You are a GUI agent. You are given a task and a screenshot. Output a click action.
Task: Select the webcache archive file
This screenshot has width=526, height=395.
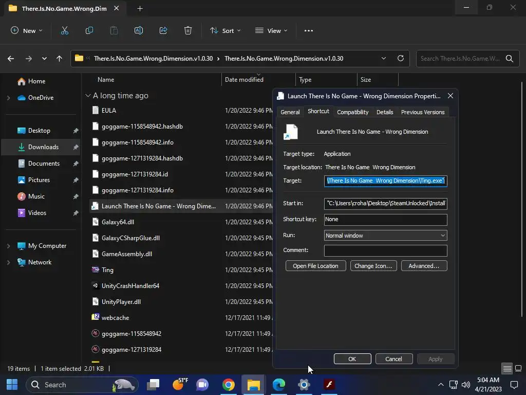[115, 318]
